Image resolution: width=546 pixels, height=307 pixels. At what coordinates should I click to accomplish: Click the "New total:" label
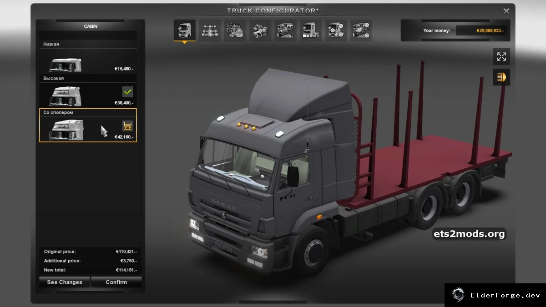55,270
